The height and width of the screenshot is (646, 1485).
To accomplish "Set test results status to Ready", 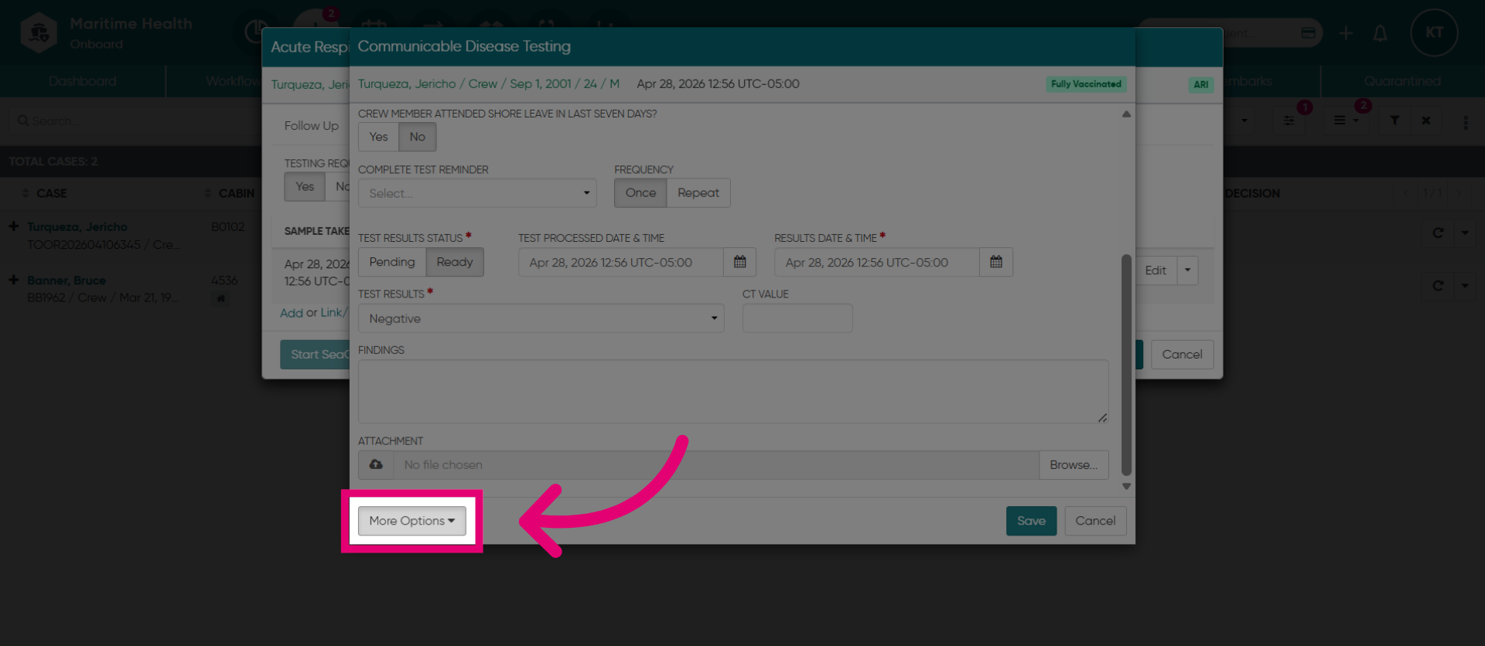I will coord(455,262).
